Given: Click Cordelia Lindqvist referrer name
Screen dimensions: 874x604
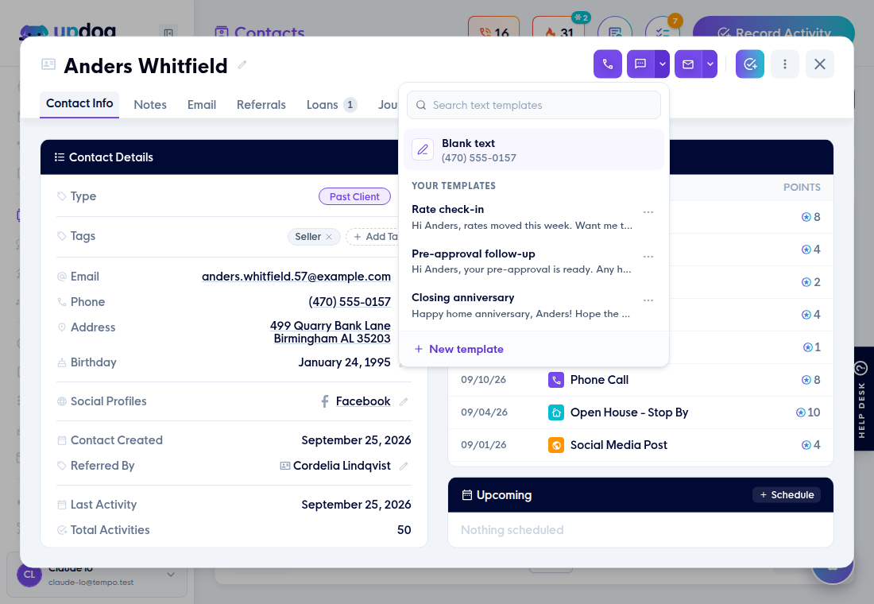Looking at the screenshot, I should coord(342,466).
